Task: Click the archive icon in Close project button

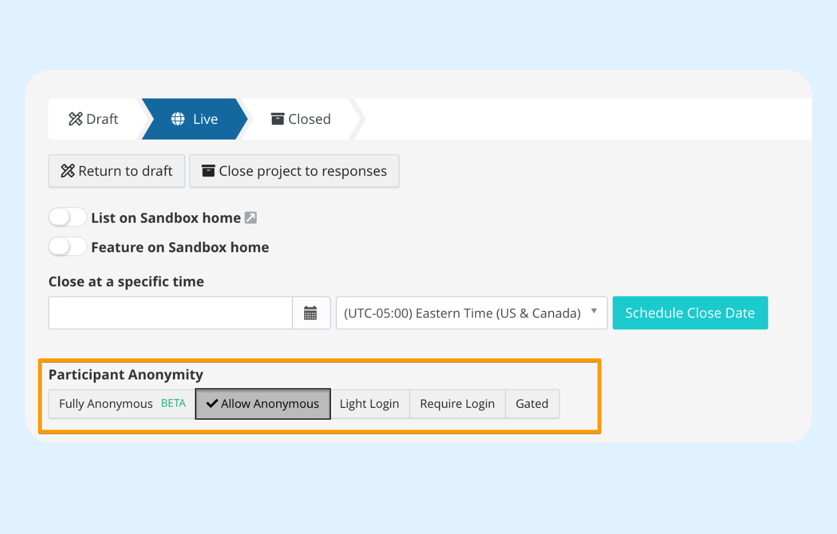Action: [208, 171]
